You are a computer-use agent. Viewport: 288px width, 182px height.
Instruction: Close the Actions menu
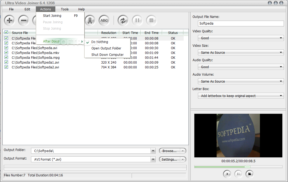(x=45, y=9)
